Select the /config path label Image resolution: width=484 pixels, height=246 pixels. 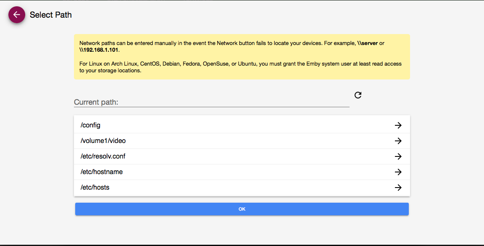coord(90,125)
